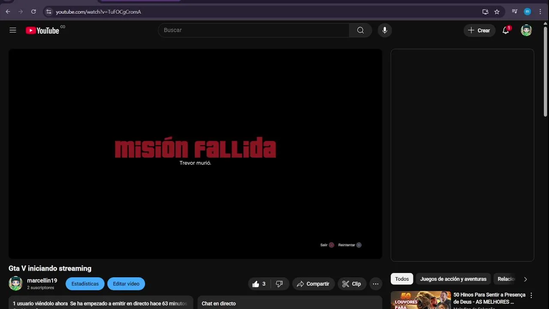549x309 pixels.
Task: Open Chrome three-dot menu
Action: 540,12
